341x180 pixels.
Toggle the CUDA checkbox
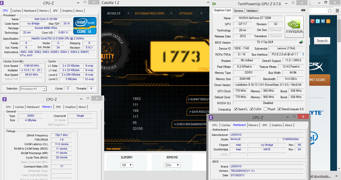252,109
